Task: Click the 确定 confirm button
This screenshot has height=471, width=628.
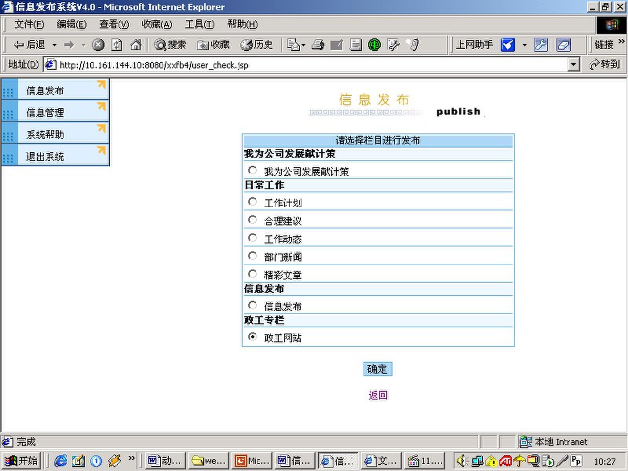Action: (x=377, y=369)
